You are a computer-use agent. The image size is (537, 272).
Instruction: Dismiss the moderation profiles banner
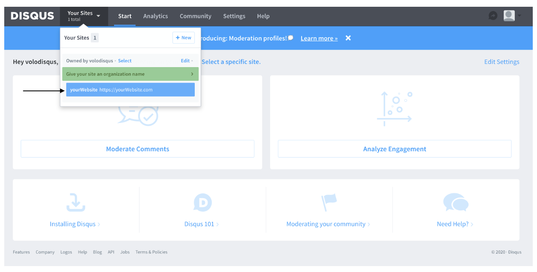348,38
